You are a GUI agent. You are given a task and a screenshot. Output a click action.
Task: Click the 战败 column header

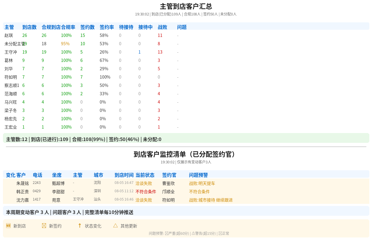click(162, 27)
